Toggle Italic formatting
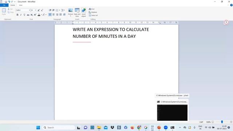The height and width of the screenshot is (131, 233). [x=21, y=15]
